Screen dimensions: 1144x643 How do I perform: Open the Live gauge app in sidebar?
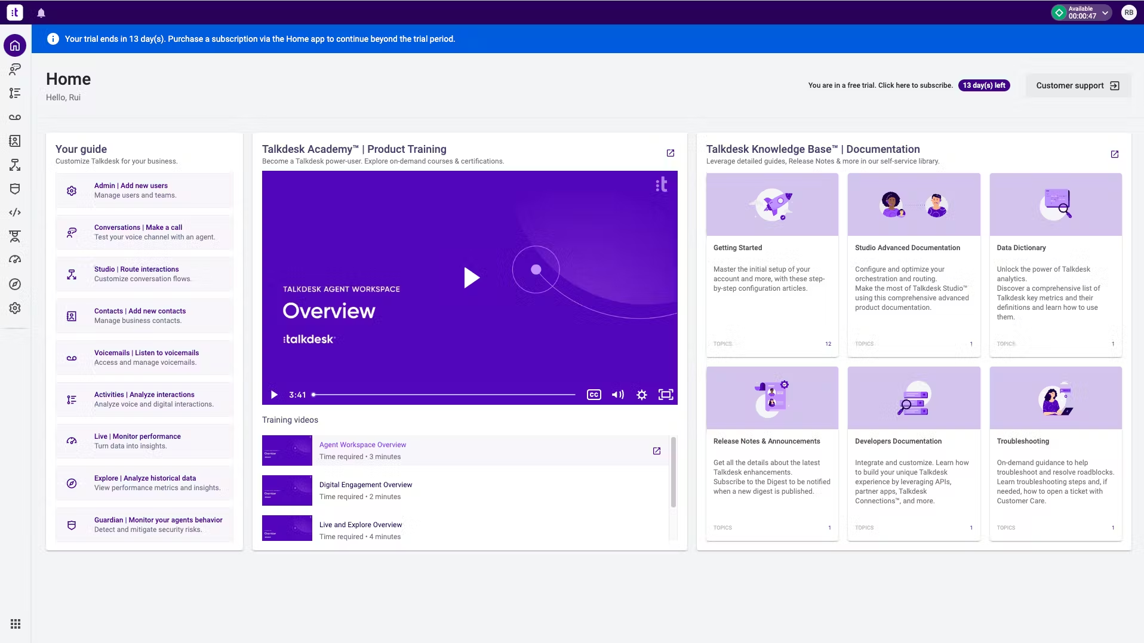[15, 260]
